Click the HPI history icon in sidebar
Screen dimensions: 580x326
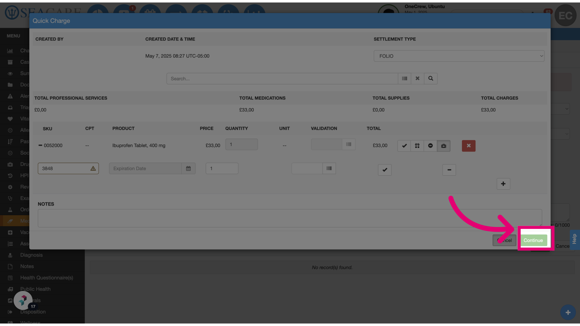click(10, 176)
